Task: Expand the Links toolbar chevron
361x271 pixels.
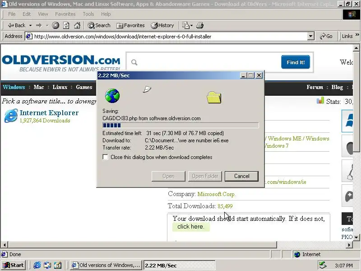Action: coord(357,35)
